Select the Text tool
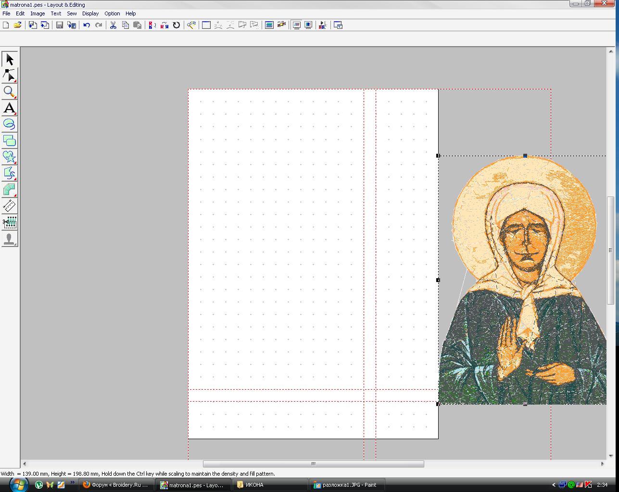This screenshot has width=619, height=492. point(10,108)
